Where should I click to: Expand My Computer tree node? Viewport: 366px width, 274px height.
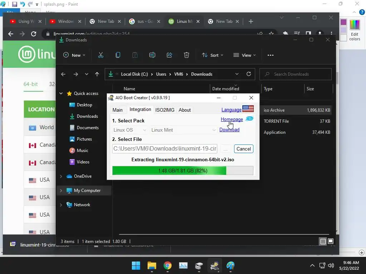(61, 191)
